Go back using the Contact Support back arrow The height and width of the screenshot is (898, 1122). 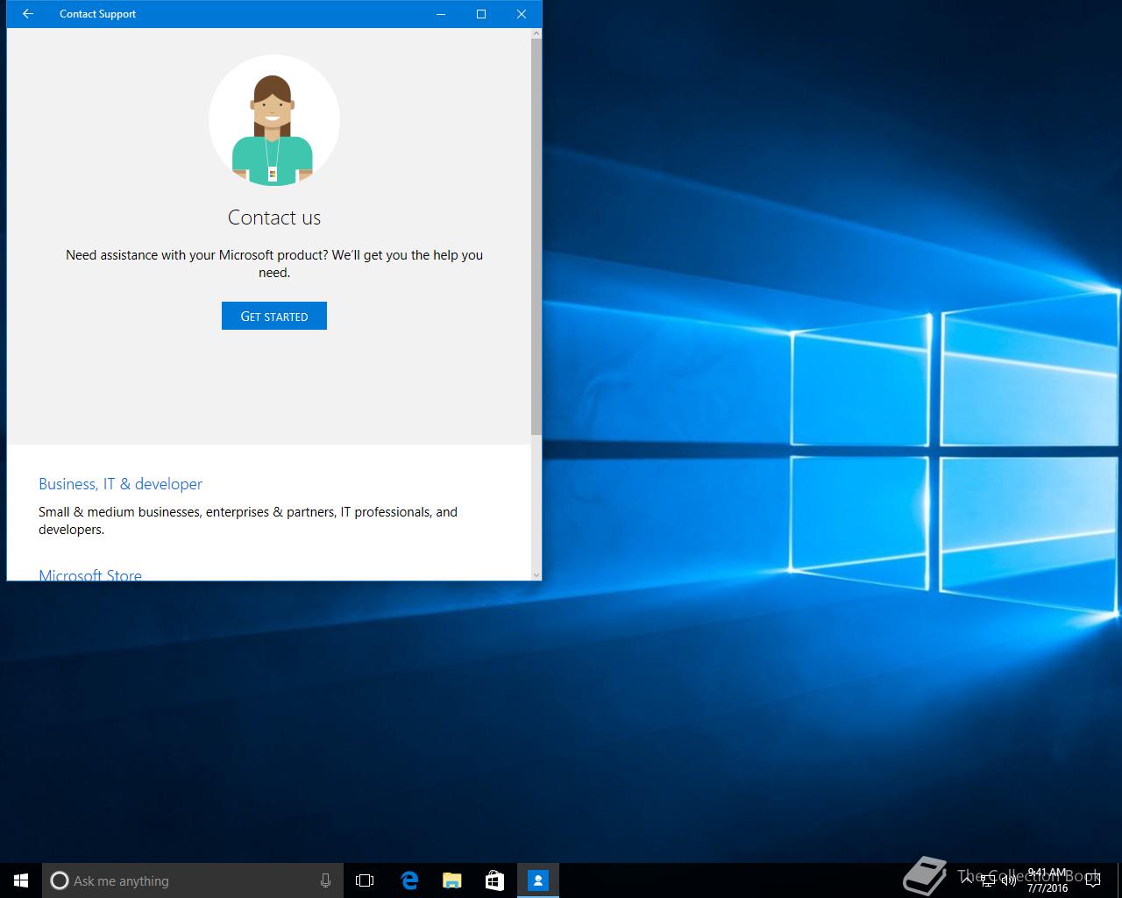(x=28, y=14)
